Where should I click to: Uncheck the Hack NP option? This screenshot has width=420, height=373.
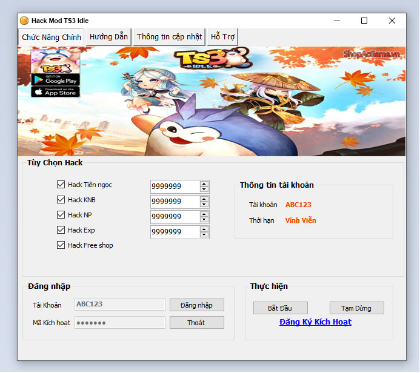(61, 214)
